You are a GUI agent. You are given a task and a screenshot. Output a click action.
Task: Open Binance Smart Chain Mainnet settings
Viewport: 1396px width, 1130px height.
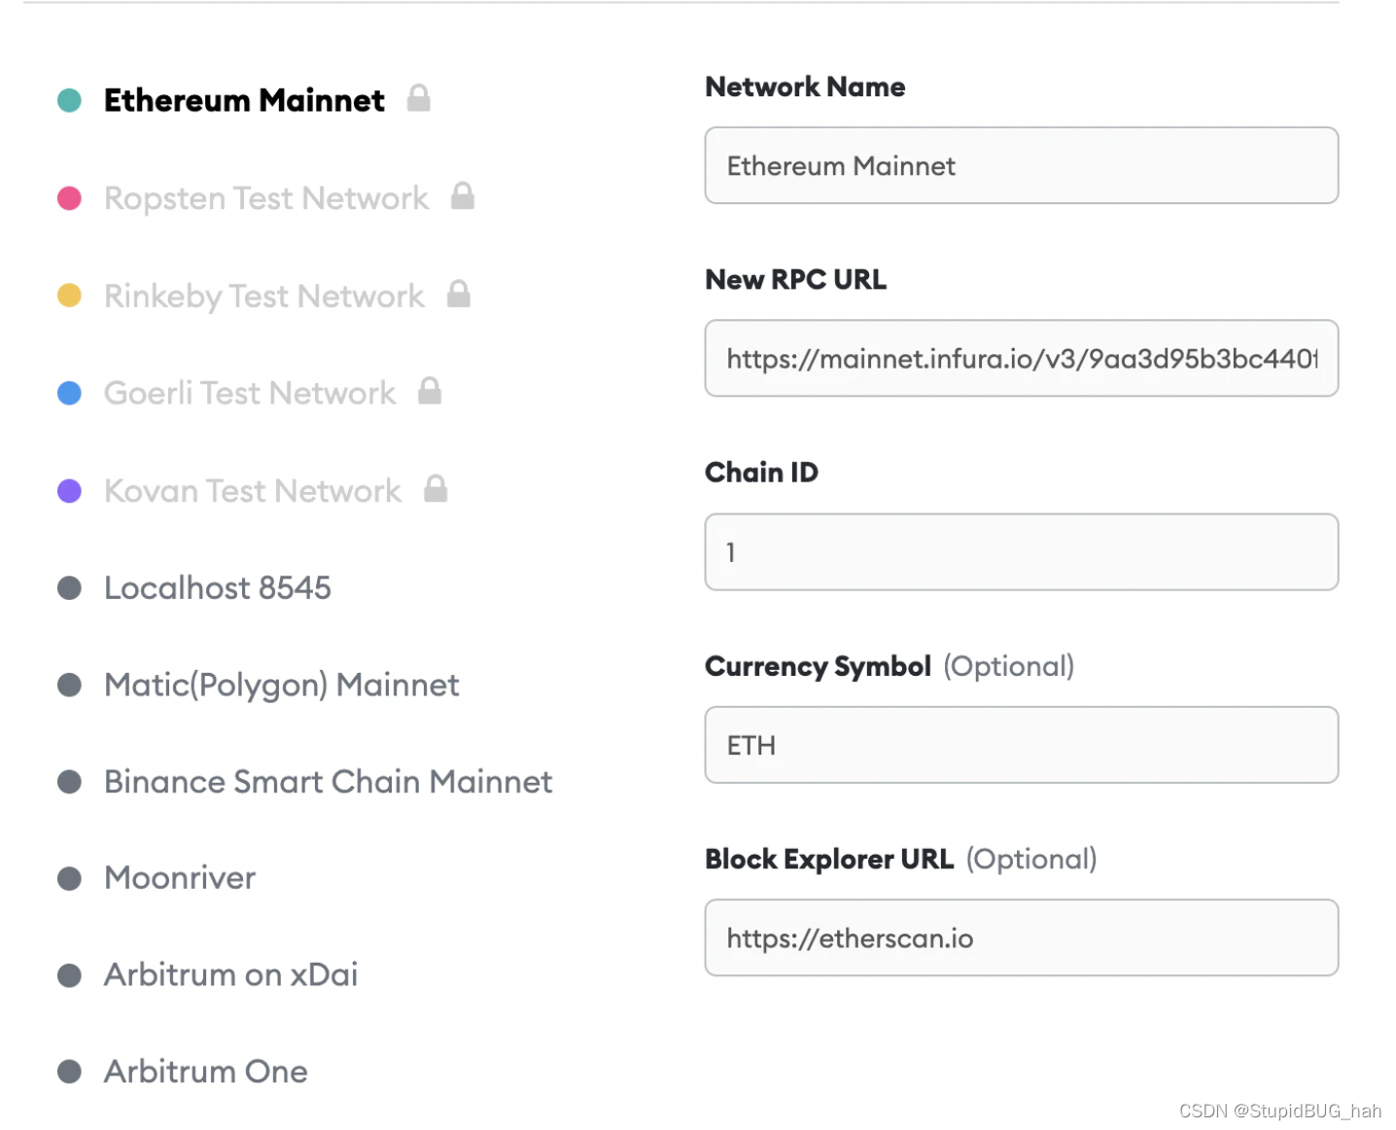pos(328,781)
